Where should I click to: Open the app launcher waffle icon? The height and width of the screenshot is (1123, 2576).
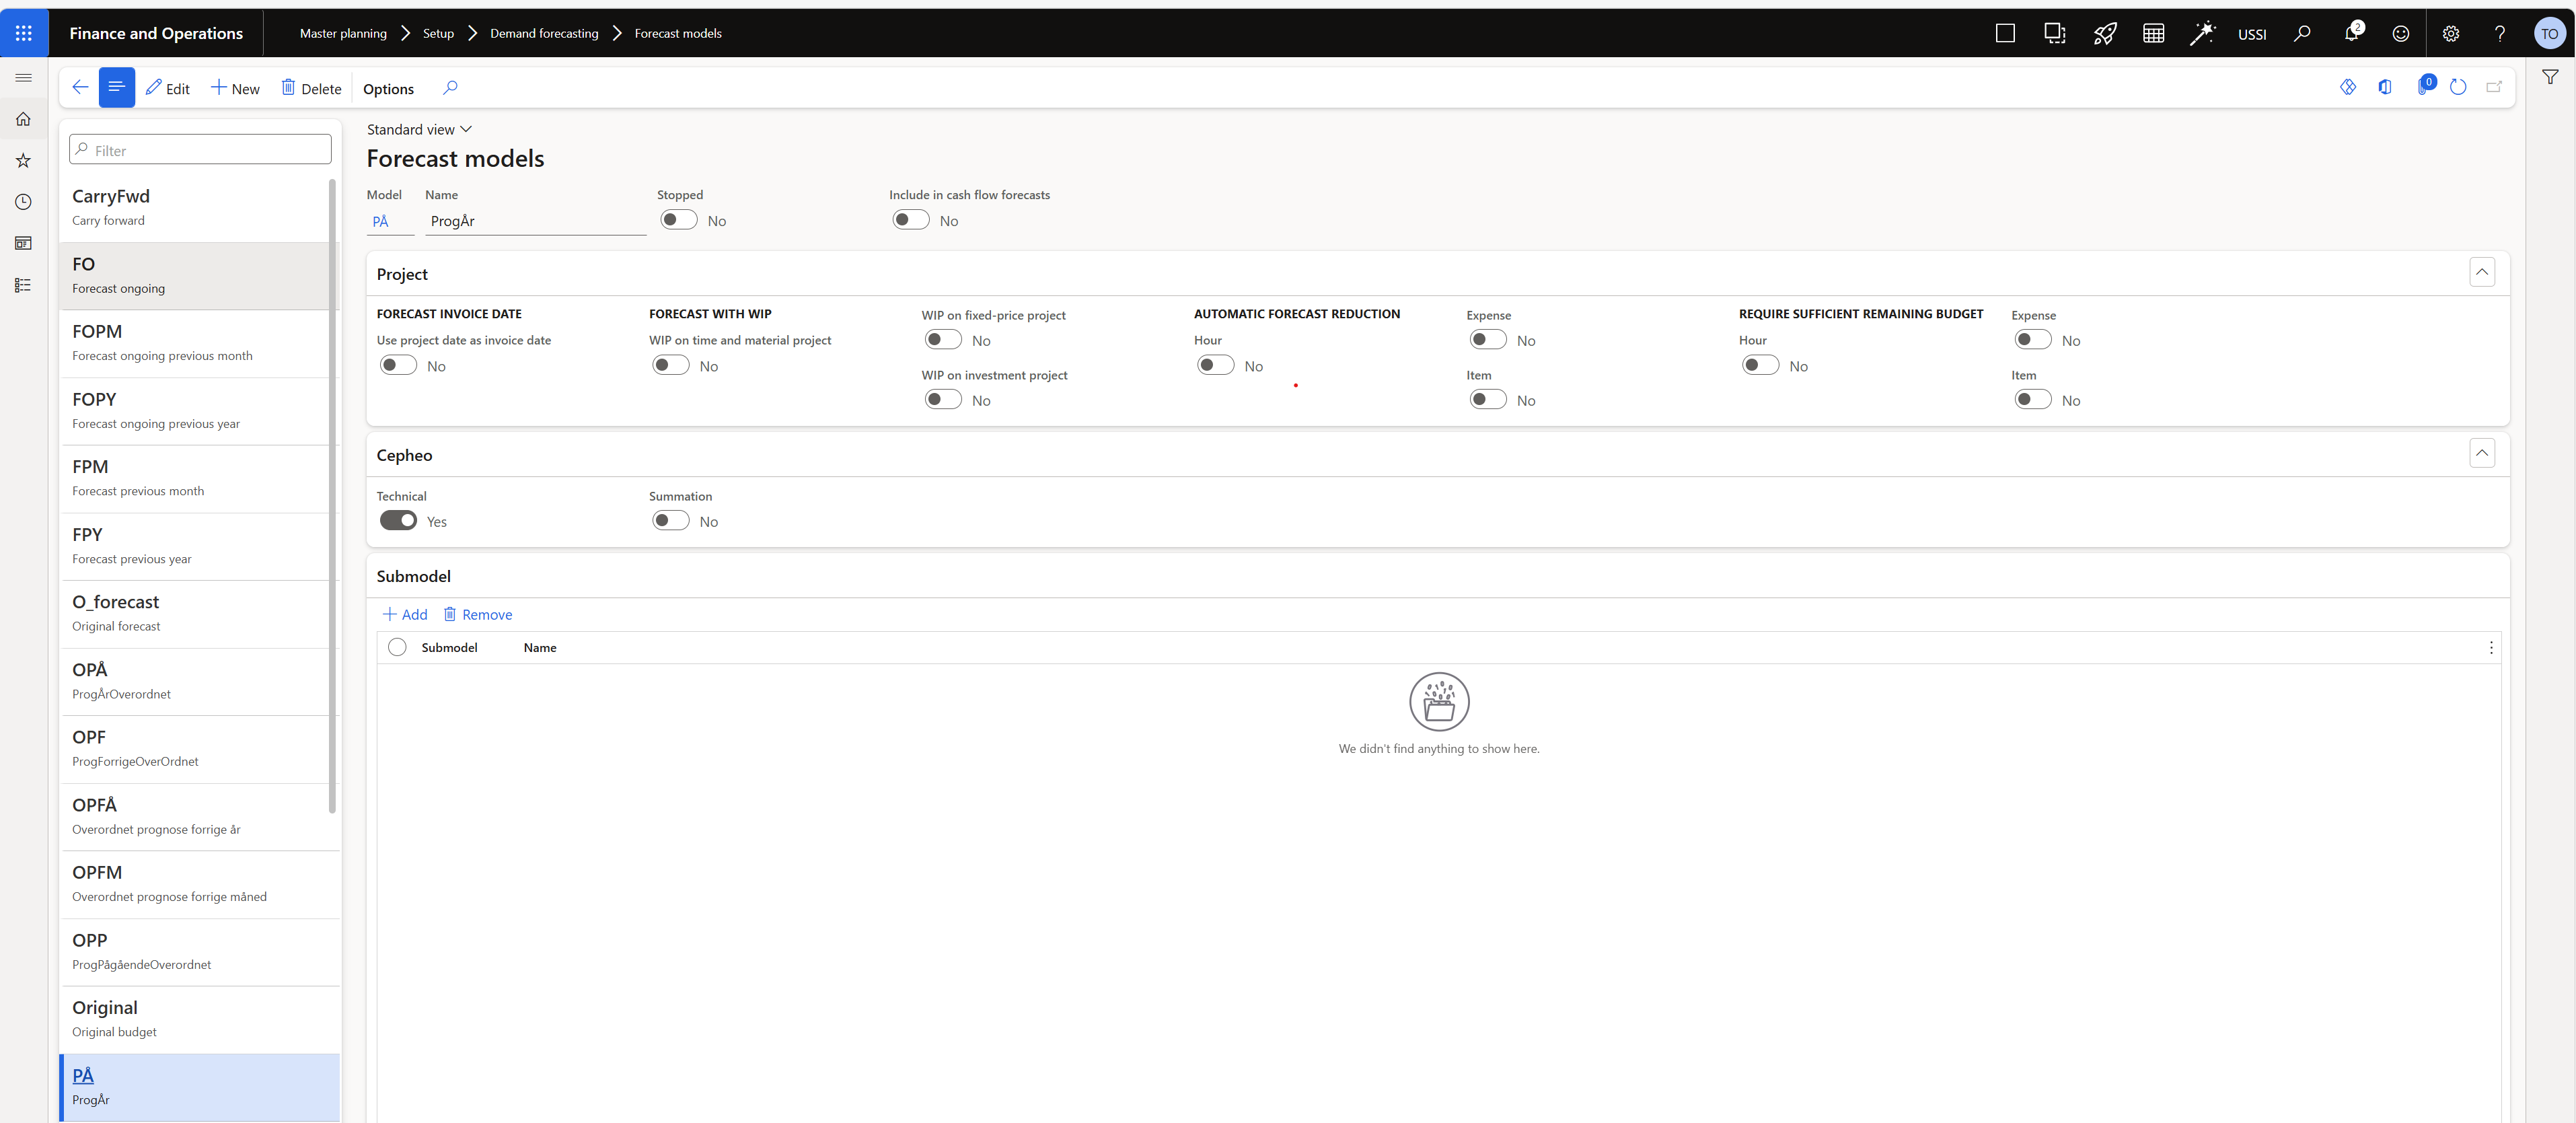pos(24,33)
